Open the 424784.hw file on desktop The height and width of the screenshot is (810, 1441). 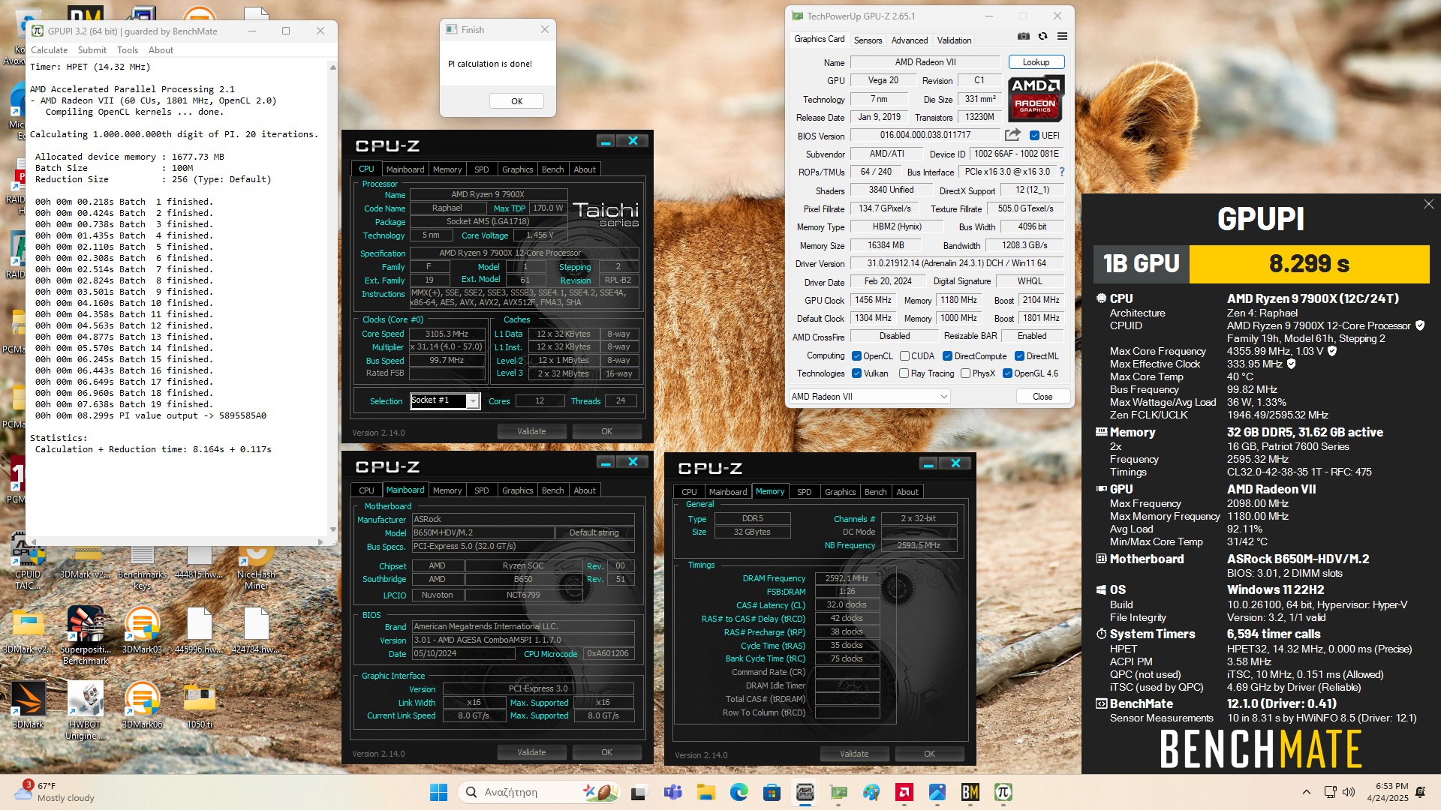[256, 630]
